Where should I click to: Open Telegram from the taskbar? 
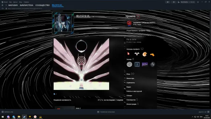14,117
